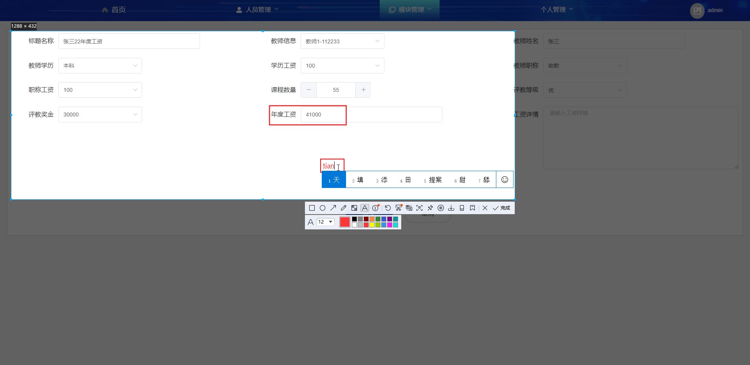Click the scissors long-screenshot icon
750x365 pixels.
398,208
